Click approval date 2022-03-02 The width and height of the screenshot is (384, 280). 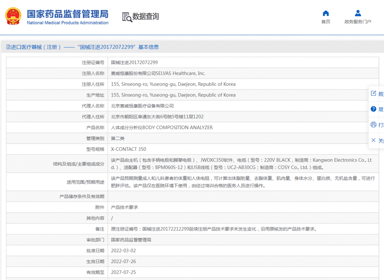(124, 251)
